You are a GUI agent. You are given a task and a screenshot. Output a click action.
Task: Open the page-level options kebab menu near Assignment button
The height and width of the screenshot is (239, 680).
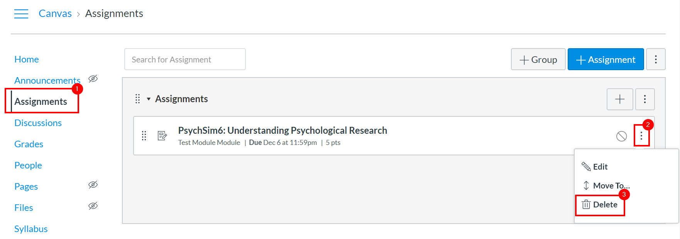[656, 59]
